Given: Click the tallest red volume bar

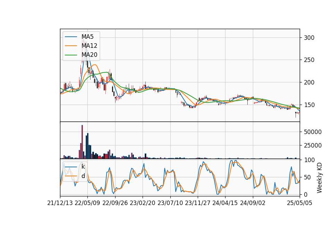Looking at the screenshot, I should click(82, 142).
